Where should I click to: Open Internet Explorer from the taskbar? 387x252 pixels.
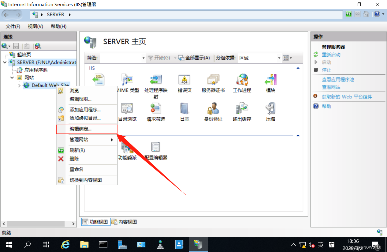pos(65,244)
